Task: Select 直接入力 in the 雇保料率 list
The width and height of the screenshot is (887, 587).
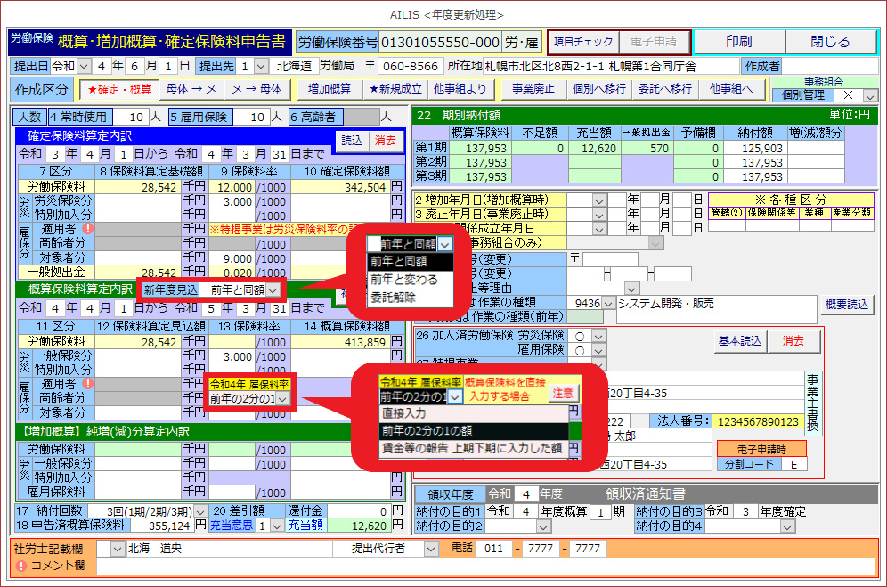Action: pos(404,413)
